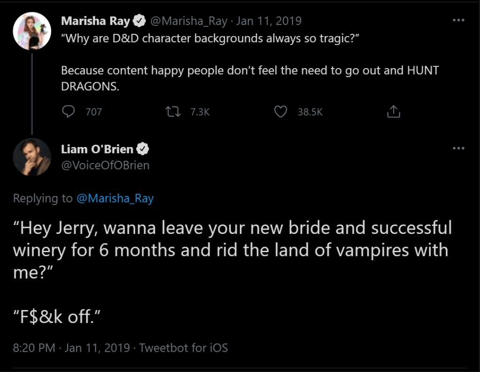Follow the @Marisha_Ray mention after Replying to
480x372 pixels.
pyautogui.click(x=115, y=199)
